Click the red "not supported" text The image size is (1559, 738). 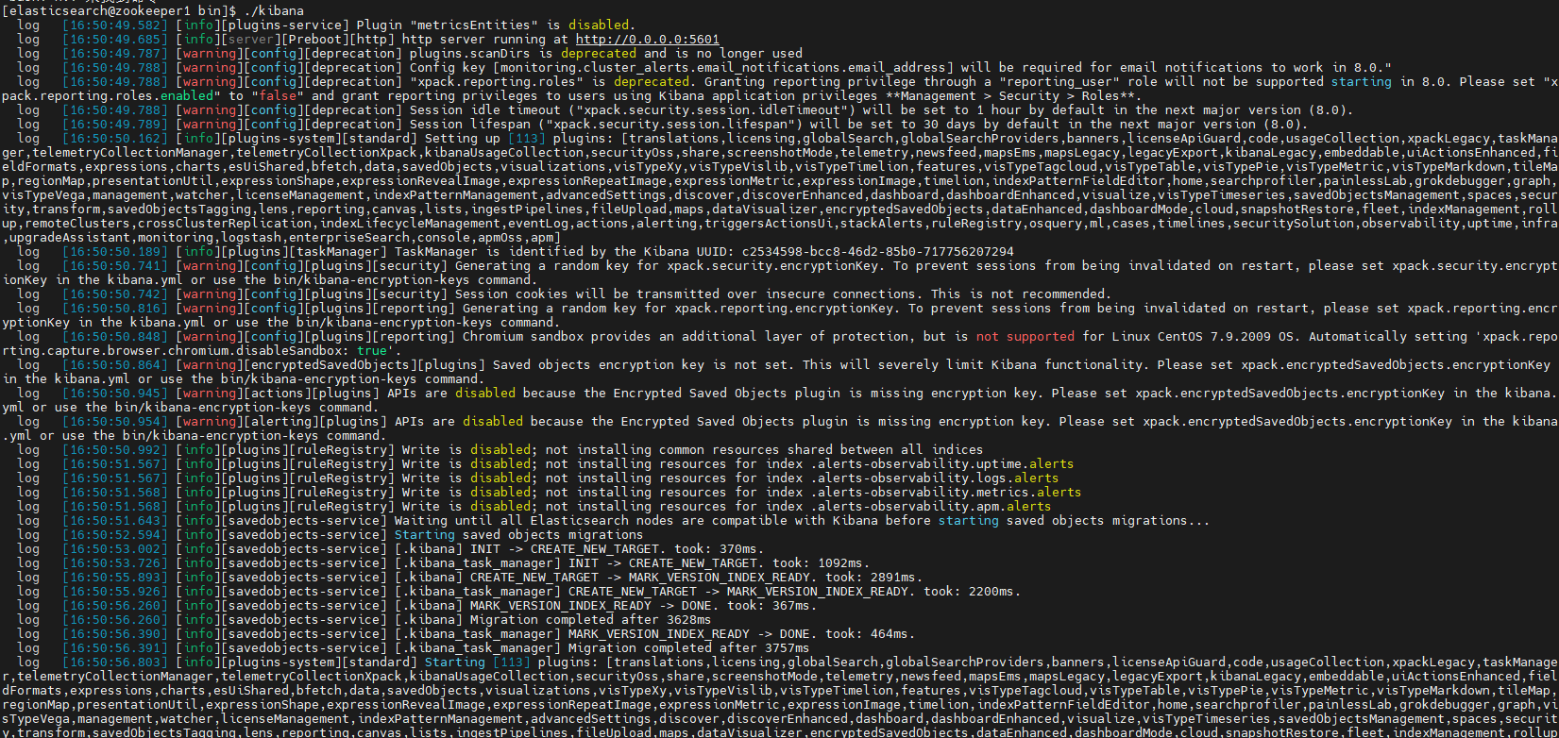tap(1025, 337)
